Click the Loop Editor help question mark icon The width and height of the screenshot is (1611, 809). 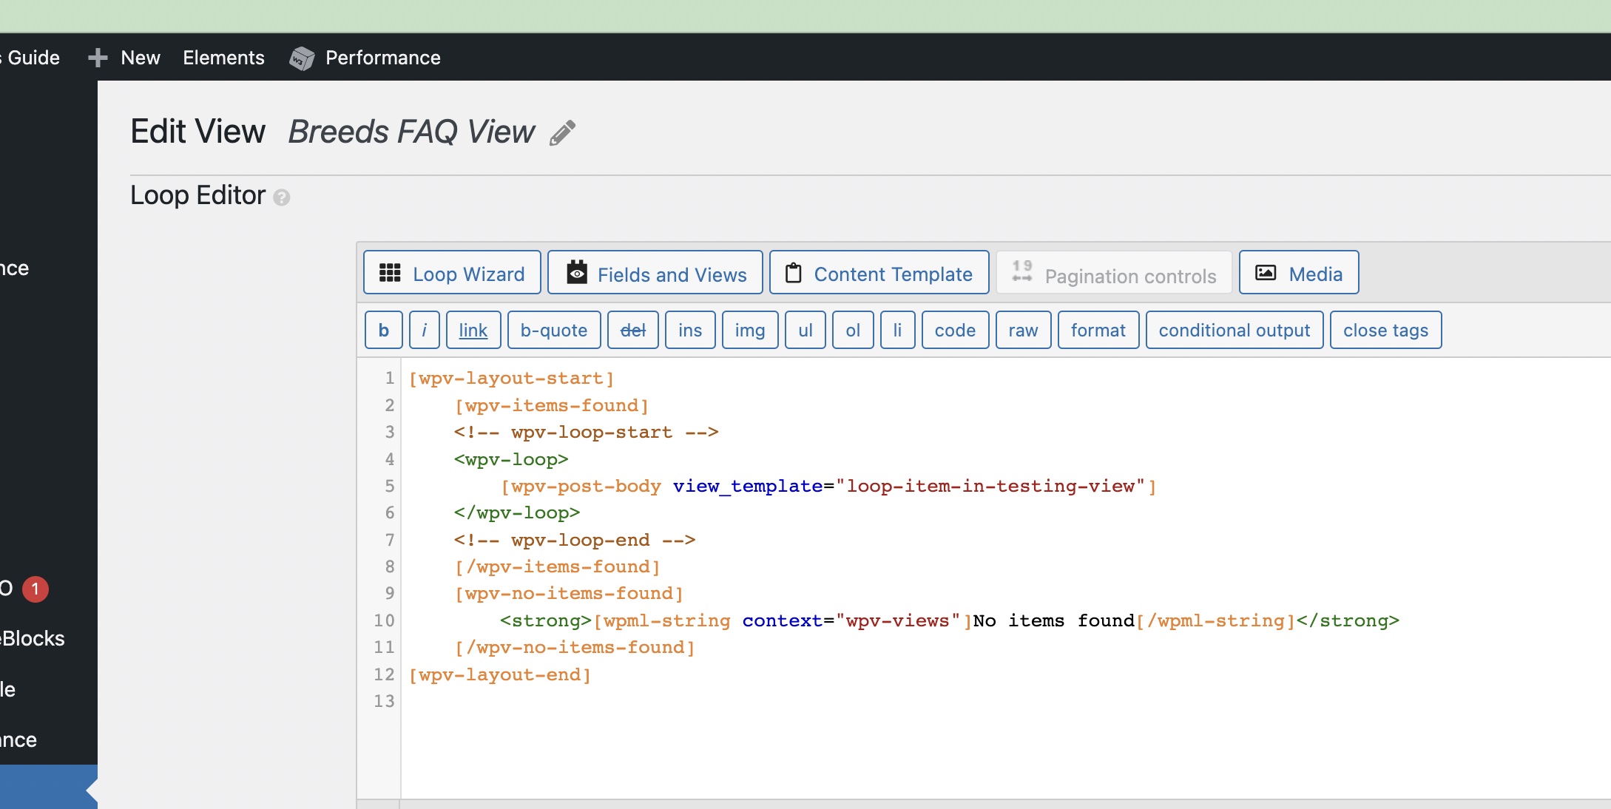coord(281,197)
